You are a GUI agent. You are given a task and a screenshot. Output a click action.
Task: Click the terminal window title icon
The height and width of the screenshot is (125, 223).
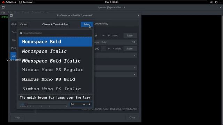[x=3, y=7]
